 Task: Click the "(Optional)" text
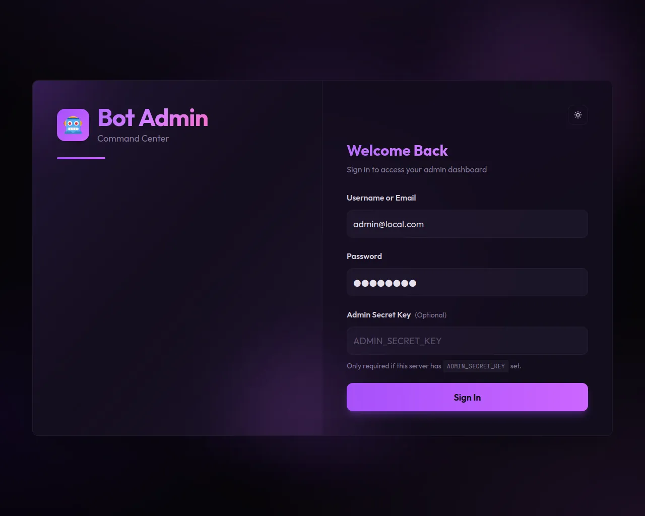[x=431, y=315]
